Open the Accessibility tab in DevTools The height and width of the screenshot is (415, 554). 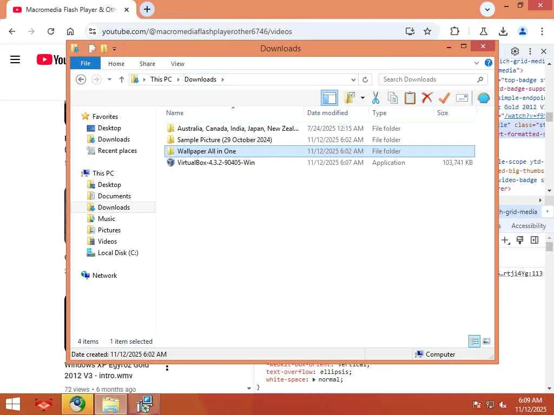tap(528, 225)
